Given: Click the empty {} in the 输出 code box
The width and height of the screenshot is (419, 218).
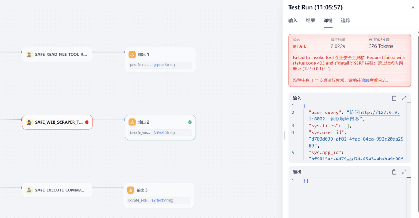Looking at the screenshot, I should (306, 181).
